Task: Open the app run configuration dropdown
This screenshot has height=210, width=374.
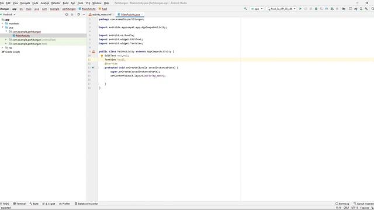Action: click(257, 9)
